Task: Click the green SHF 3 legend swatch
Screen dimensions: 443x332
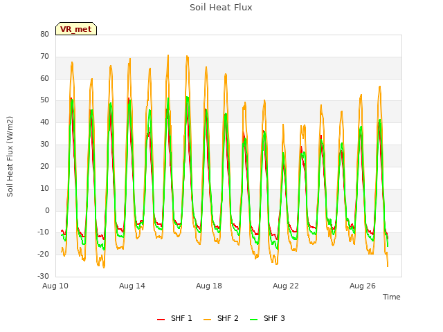Action: 254,320
